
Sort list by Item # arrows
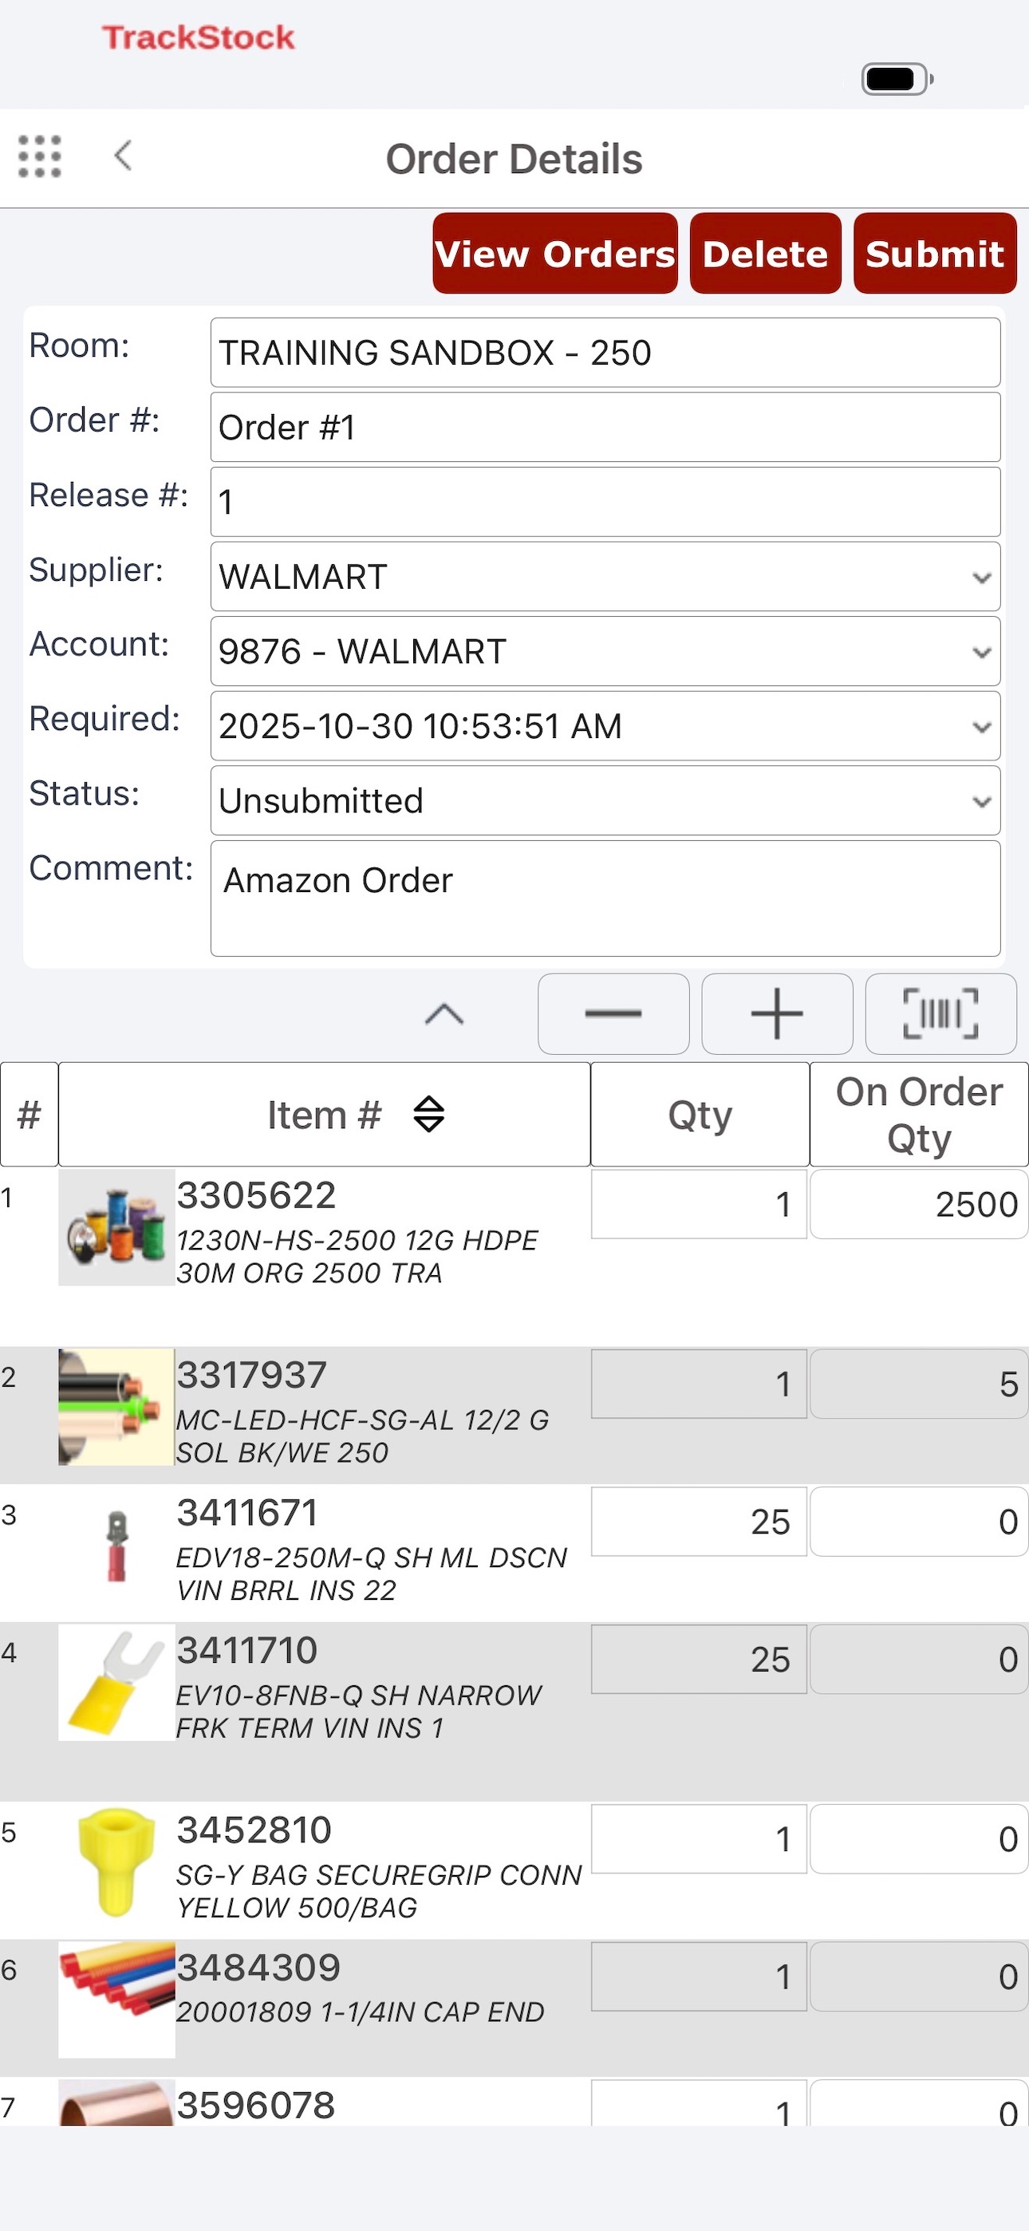(429, 1115)
